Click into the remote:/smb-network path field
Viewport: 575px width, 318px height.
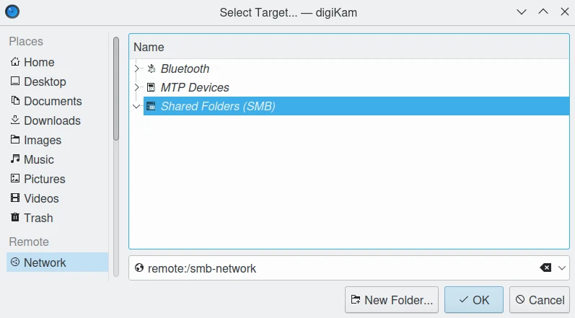pos(339,268)
